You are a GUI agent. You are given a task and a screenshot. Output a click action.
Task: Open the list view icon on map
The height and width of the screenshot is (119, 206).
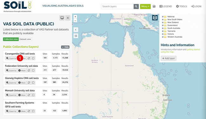(76, 36)
